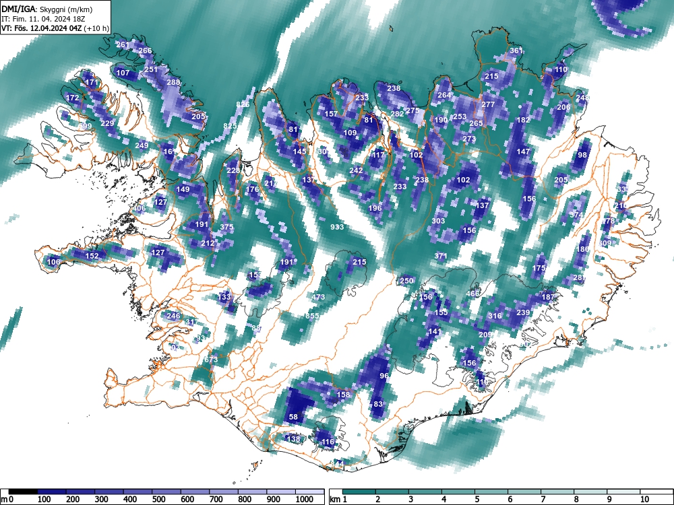Click the visibility value 96

click(x=384, y=376)
